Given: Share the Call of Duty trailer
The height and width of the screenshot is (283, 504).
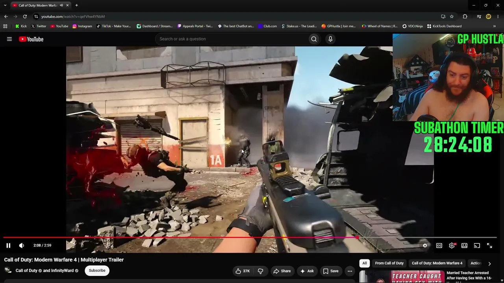Looking at the screenshot, I should pos(282,271).
